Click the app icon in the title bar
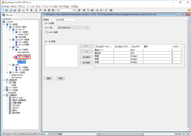Viewport: 191px width, 136px height. pyautogui.click(x=3, y=2)
